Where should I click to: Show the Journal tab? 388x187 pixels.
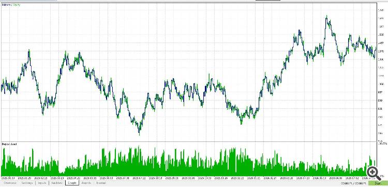(x=101, y=183)
